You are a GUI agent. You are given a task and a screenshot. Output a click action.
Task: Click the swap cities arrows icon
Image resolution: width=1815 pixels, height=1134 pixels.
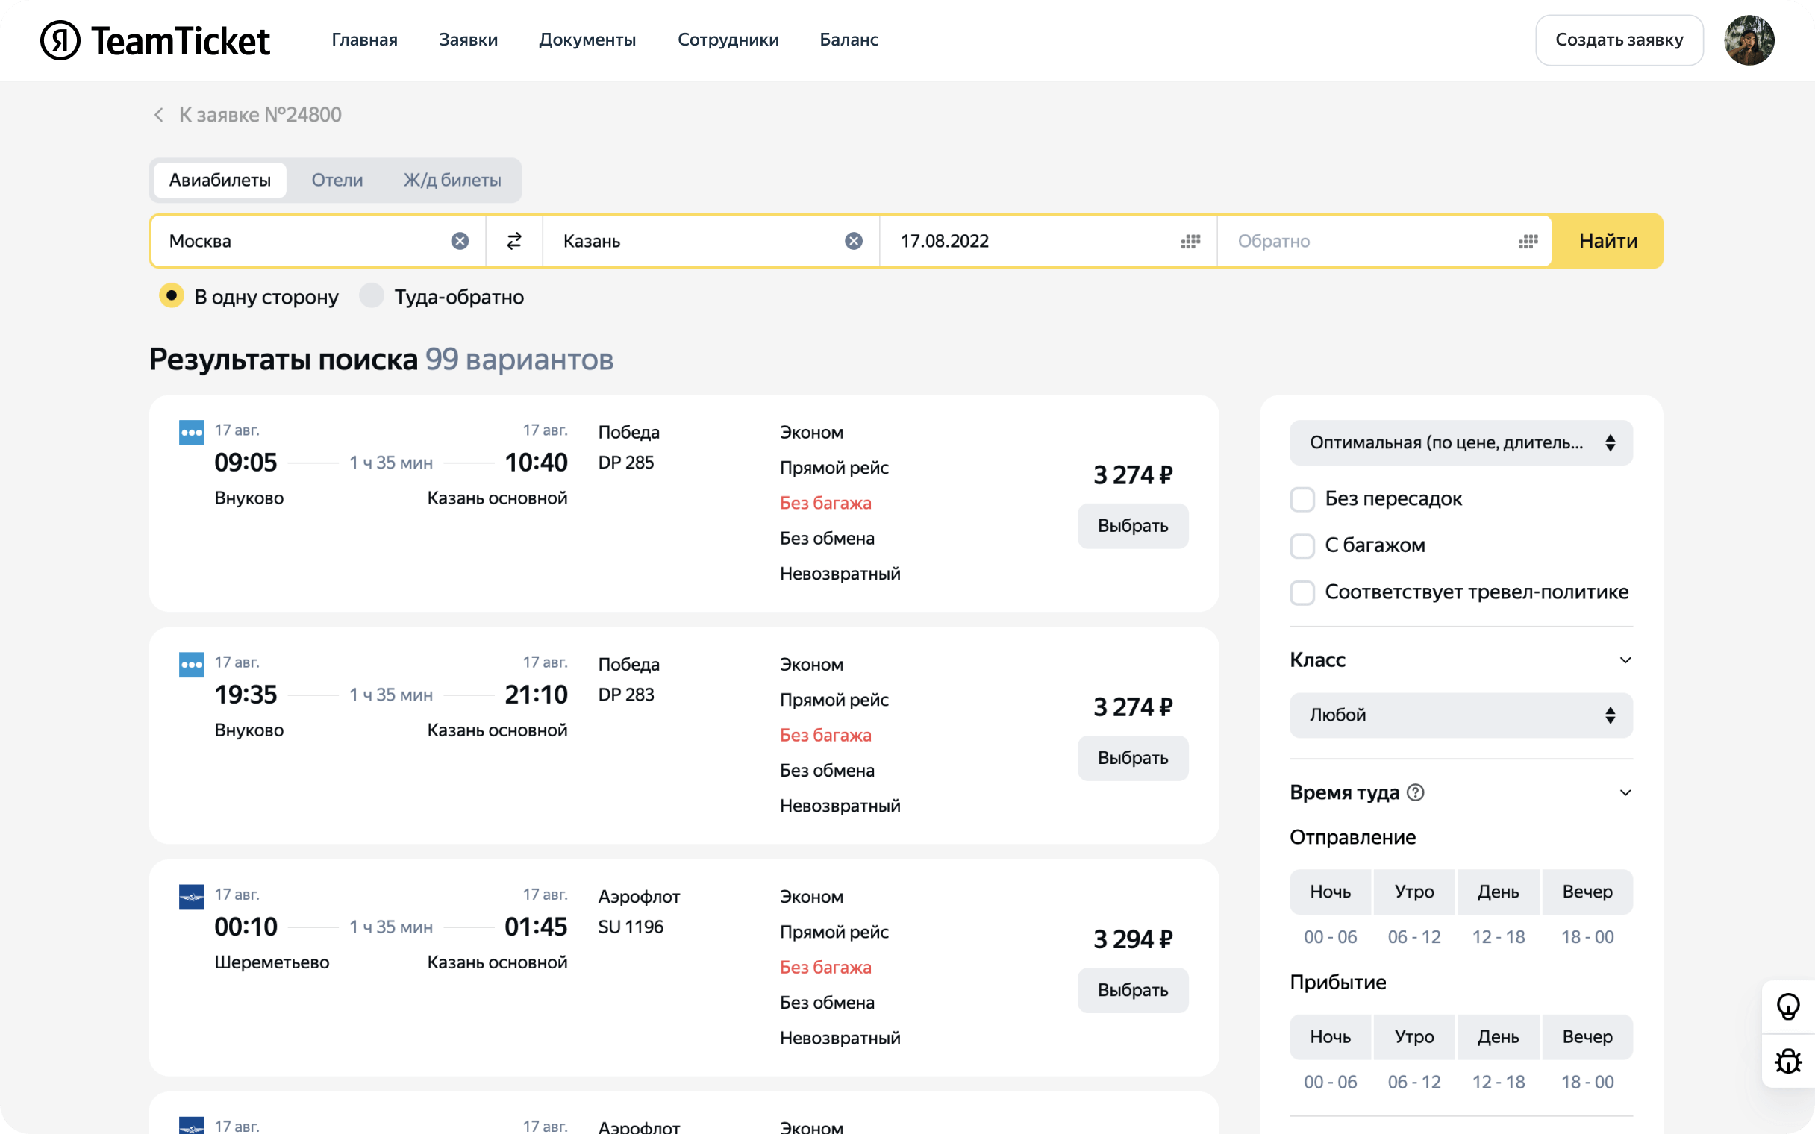coord(513,241)
